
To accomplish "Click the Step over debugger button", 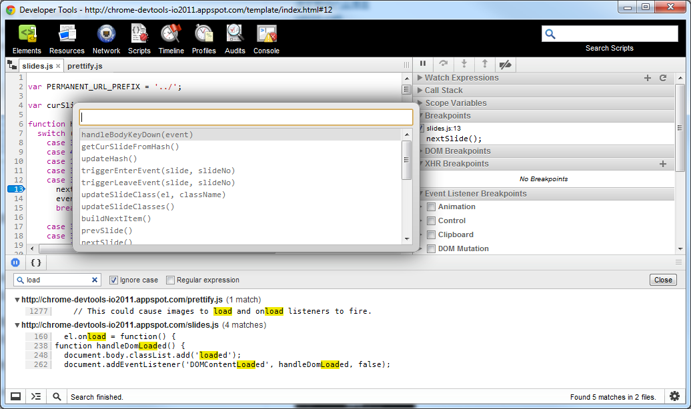I will 444,64.
